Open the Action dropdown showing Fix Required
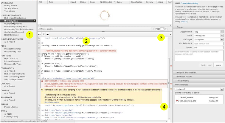 tap(221, 35)
